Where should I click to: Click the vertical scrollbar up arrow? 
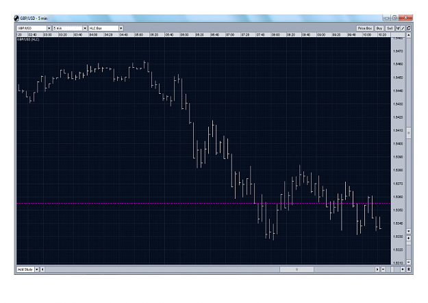click(409, 35)
